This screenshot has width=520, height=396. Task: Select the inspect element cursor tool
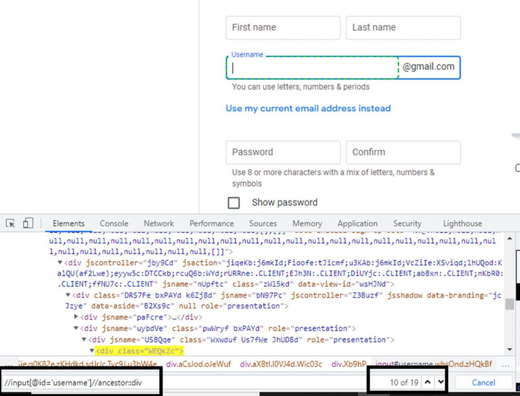pyautogui.click(x=10, y=223)
